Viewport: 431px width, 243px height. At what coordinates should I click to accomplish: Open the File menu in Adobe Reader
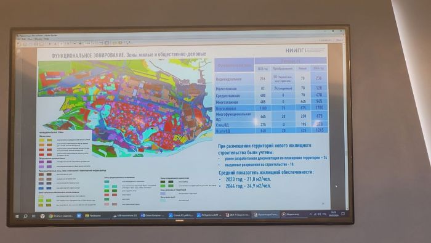18,39
